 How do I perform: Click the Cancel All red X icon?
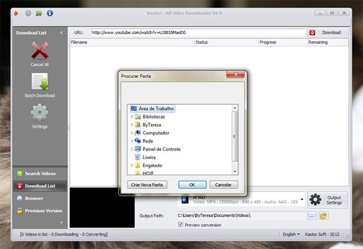click(x=40, y=50)
